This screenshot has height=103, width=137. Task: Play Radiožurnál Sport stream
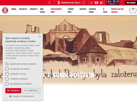[x=83, y=3]
